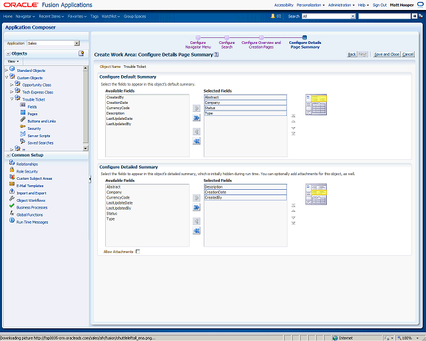Select CreationDate in Detailed Selected Fields

tap(245, 192)
